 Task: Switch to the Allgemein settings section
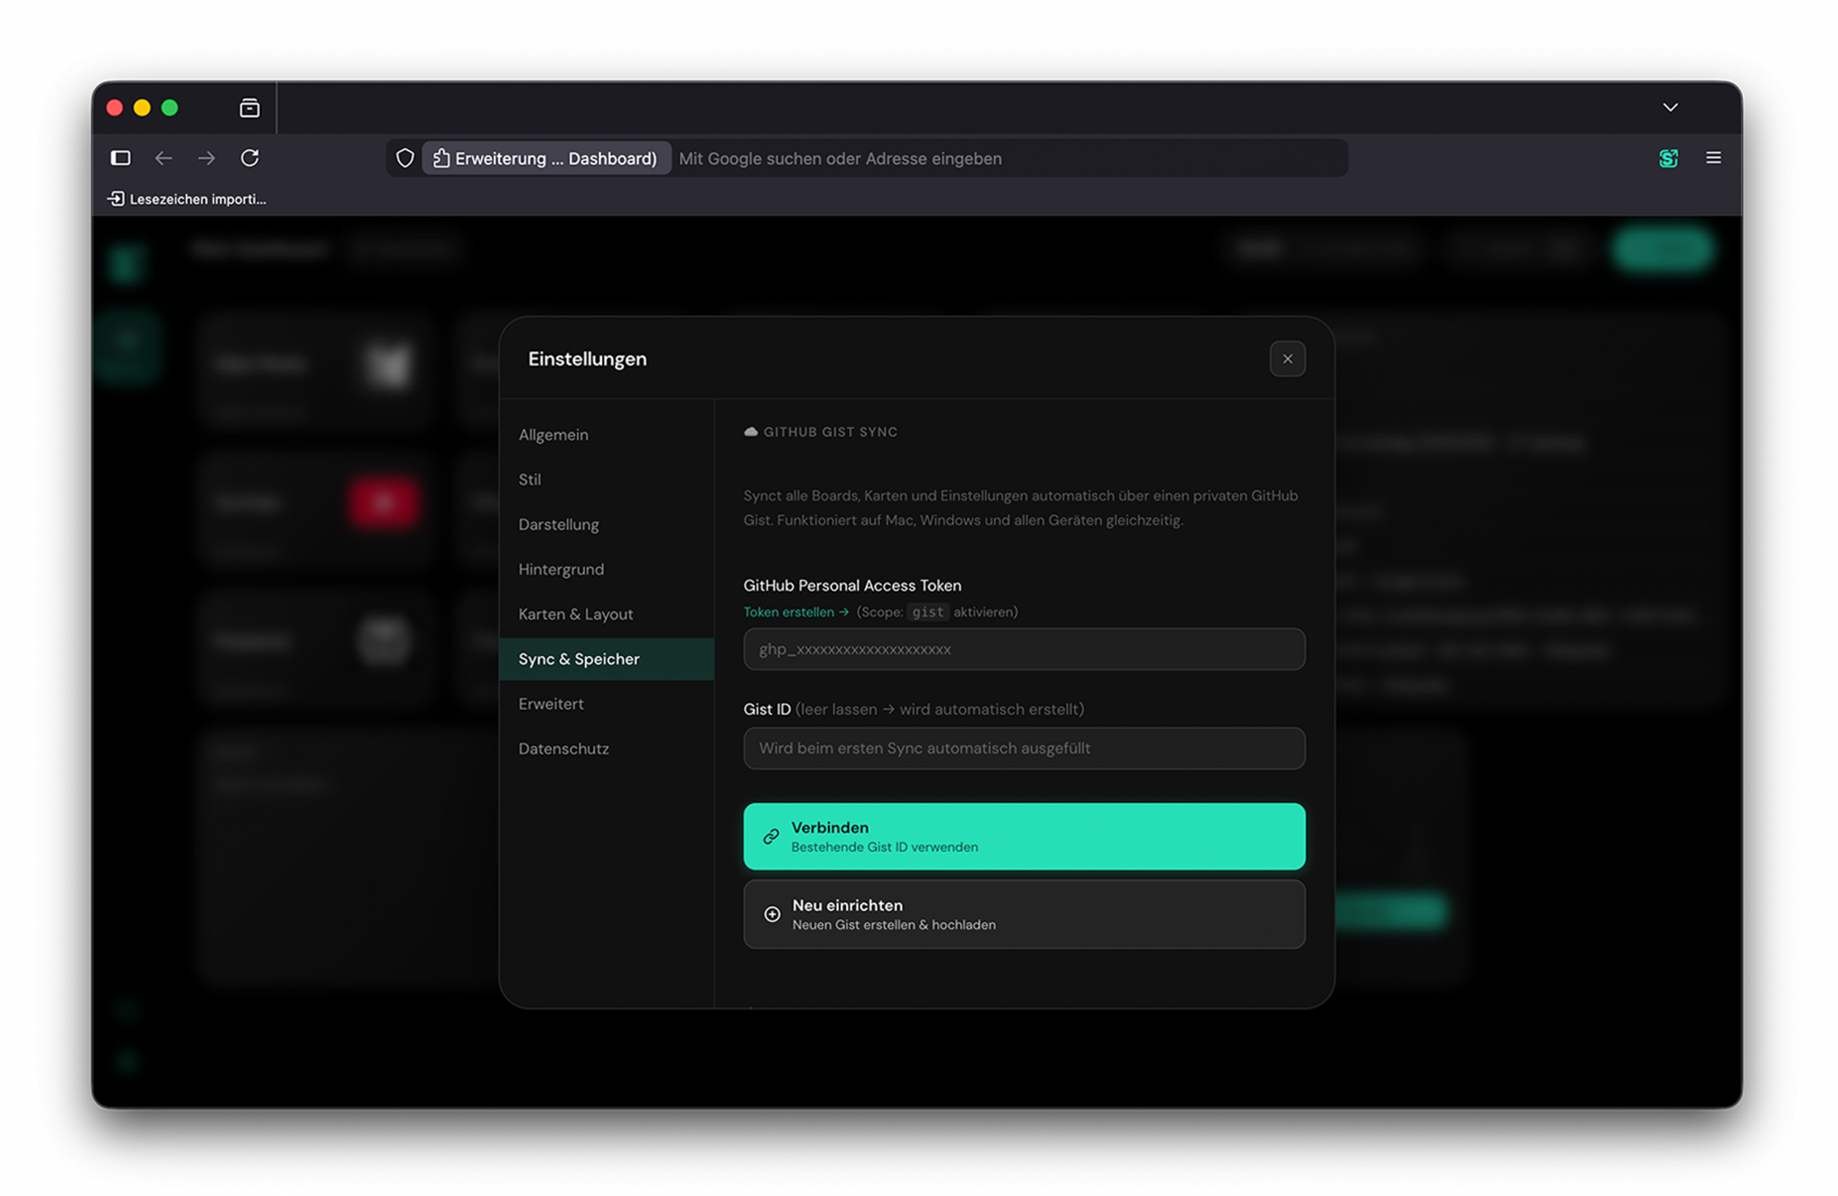553,434
